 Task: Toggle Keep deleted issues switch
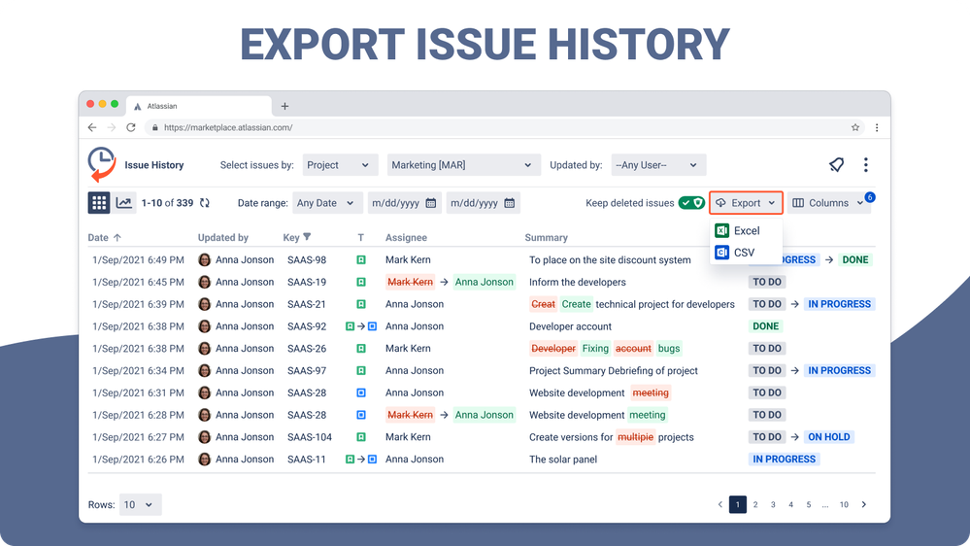(691, 203)
